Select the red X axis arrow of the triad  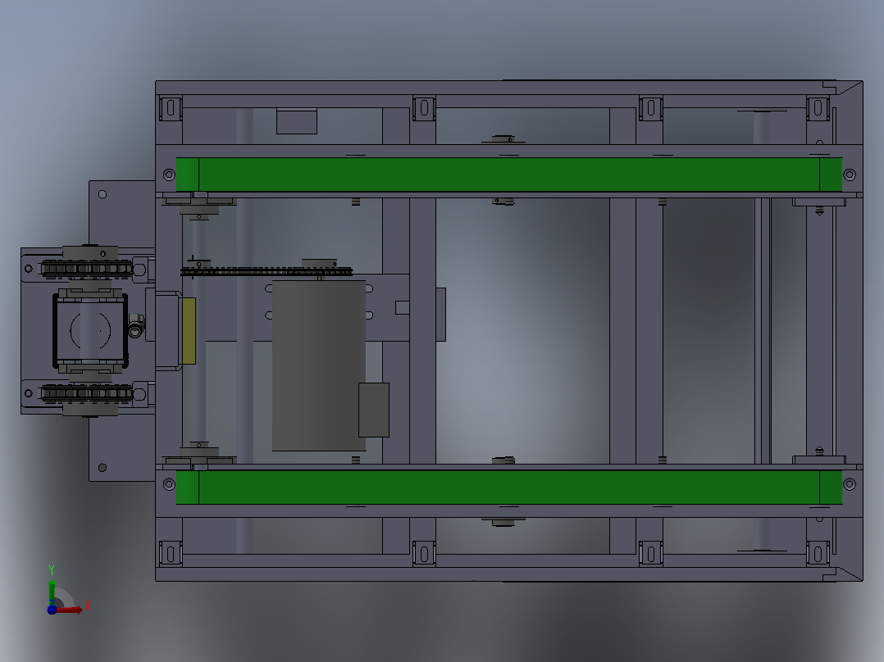(x=70, y=610)
